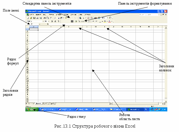Create a new workbook with the New icon

28,18
